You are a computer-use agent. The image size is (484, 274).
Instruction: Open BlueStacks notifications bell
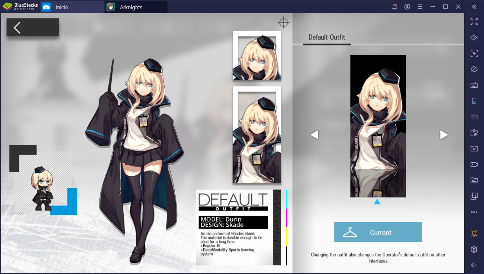[x=395, y=7]
